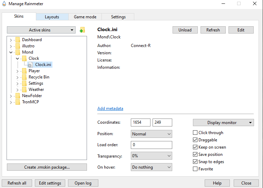263x188 pixels.
Task: Toggle the Keep on screen checkbox
Action: click(x=195, y=147)
